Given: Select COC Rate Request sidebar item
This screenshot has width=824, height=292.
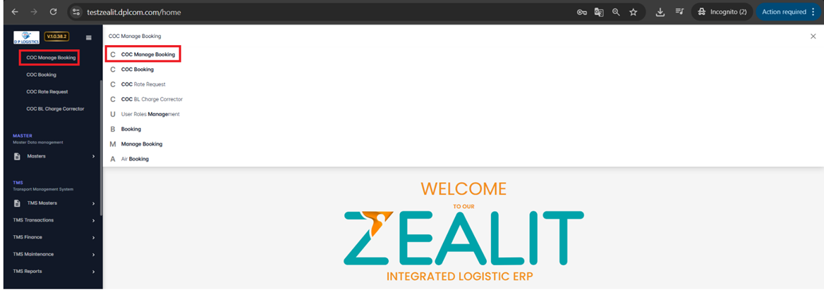Looking at the screenshot, I should 47,91.
